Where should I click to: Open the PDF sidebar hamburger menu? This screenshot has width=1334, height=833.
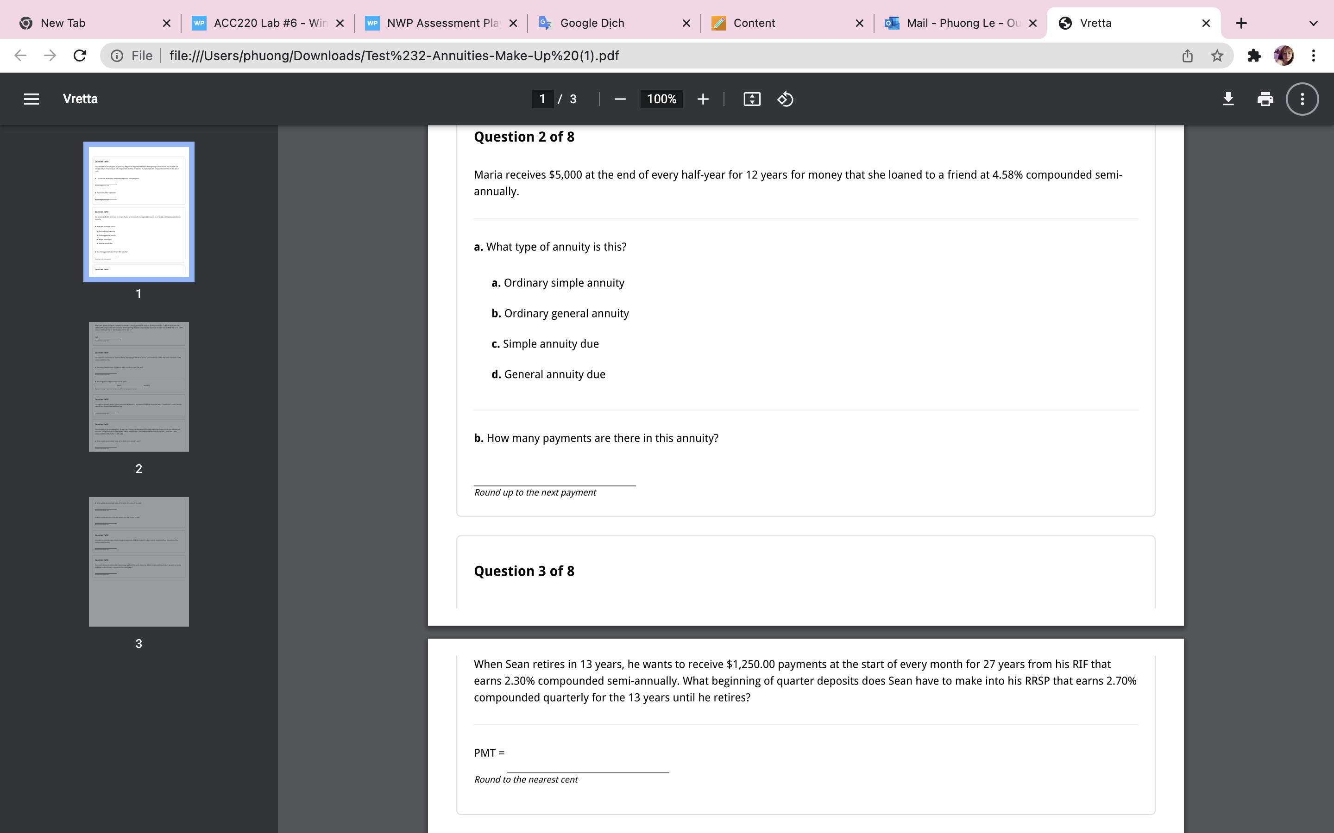click(x=31, y=99)
